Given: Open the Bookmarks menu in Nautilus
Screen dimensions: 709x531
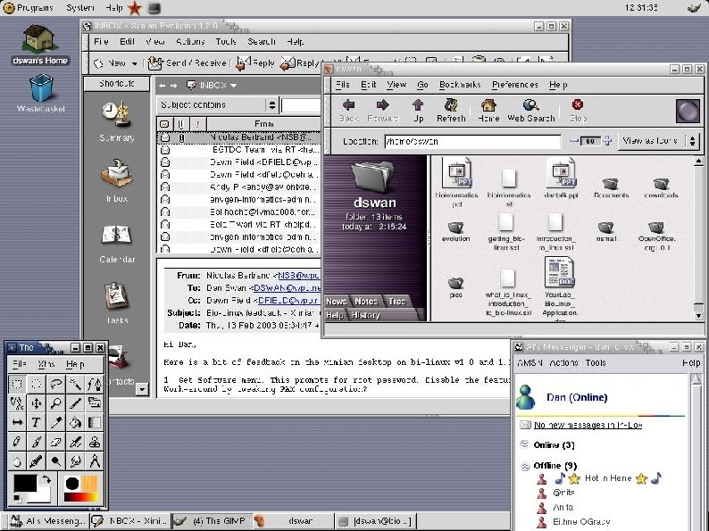Looking at the screenshot, I should 460,85.
